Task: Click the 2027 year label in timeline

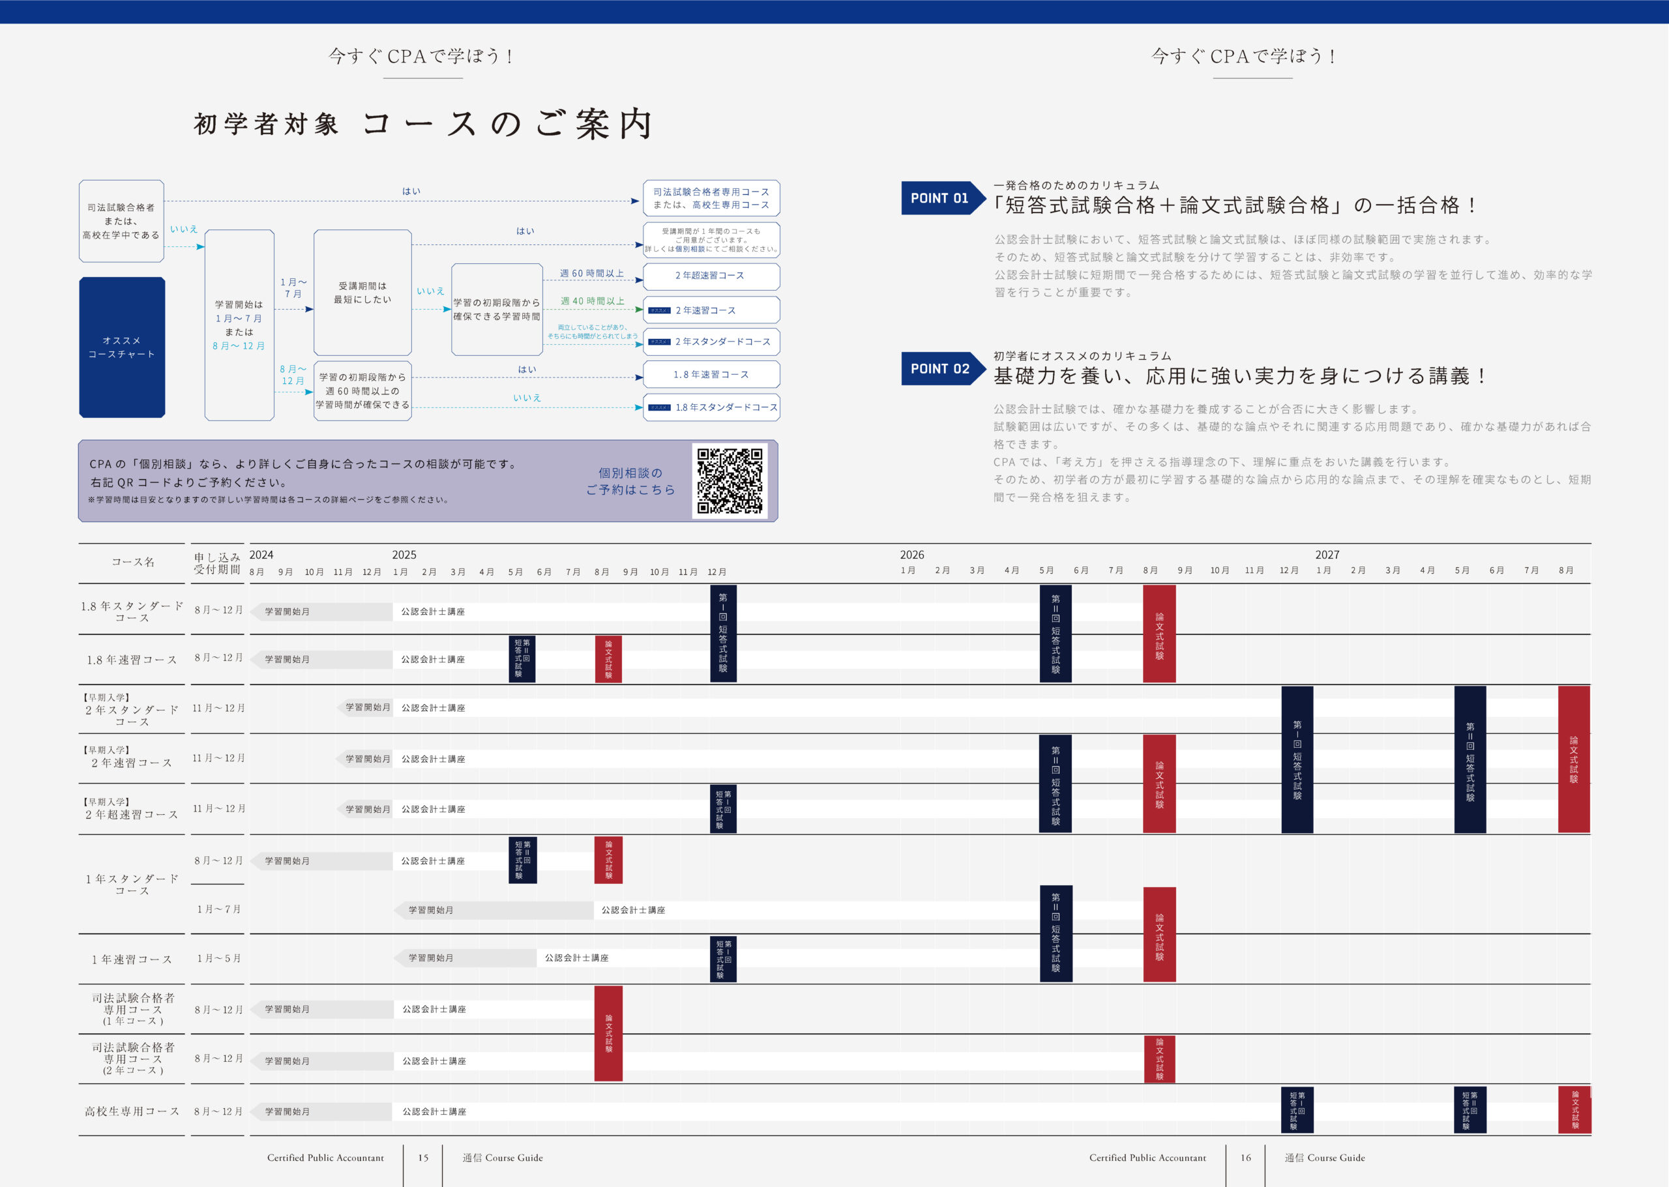Action: click(x=1327, y=555)
